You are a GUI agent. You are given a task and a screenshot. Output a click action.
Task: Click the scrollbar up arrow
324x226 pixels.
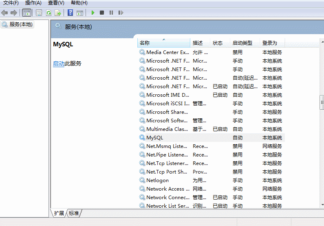(322, 42)
